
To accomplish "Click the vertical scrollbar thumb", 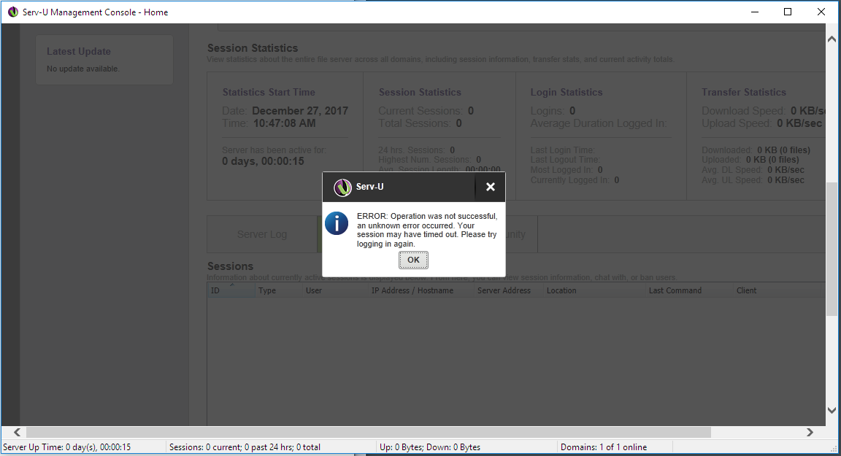I will point(832,250).
